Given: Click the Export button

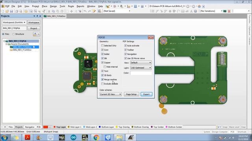Looking at the screenshot, I should click(x=146, y=94).
